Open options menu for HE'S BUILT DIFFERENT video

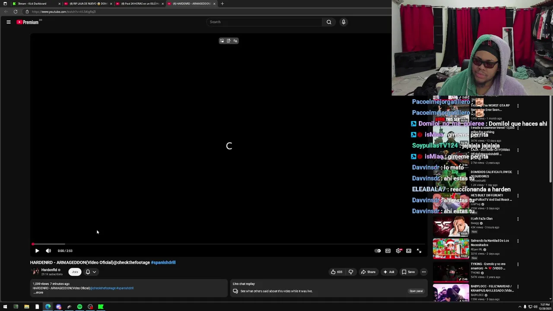[x=518, y=196]
